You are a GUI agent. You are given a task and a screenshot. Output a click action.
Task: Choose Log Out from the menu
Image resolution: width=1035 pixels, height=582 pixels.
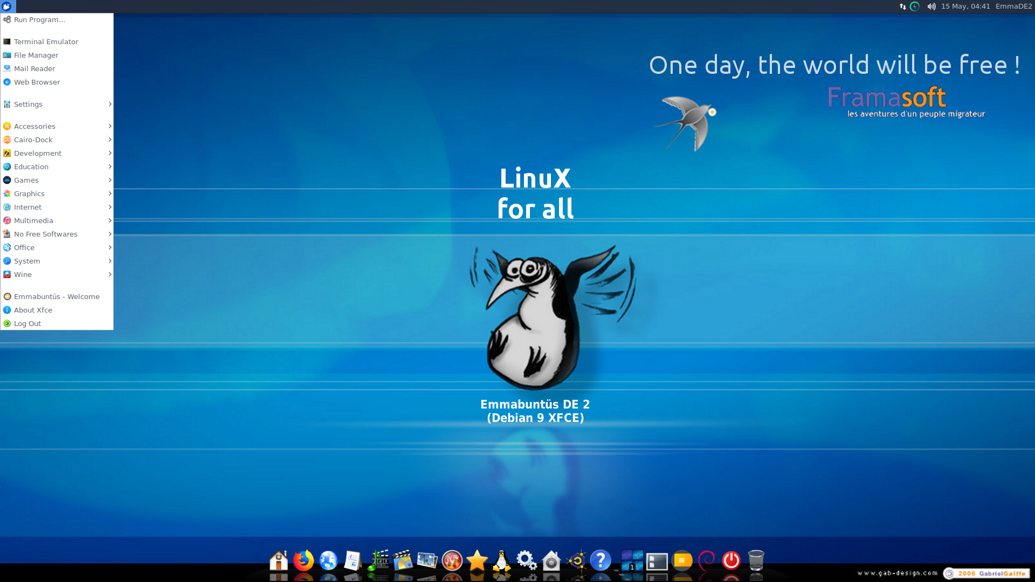(x=57, y=323)
